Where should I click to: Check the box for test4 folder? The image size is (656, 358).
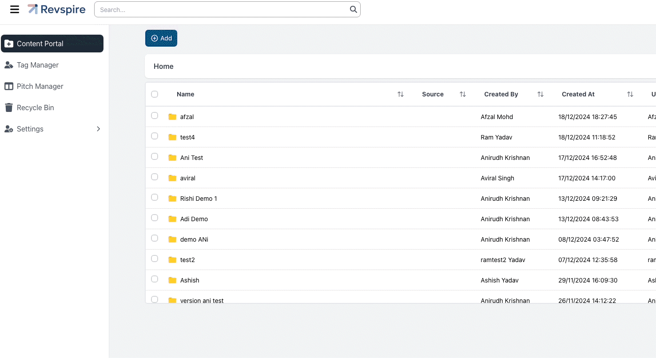coord(155,136)
